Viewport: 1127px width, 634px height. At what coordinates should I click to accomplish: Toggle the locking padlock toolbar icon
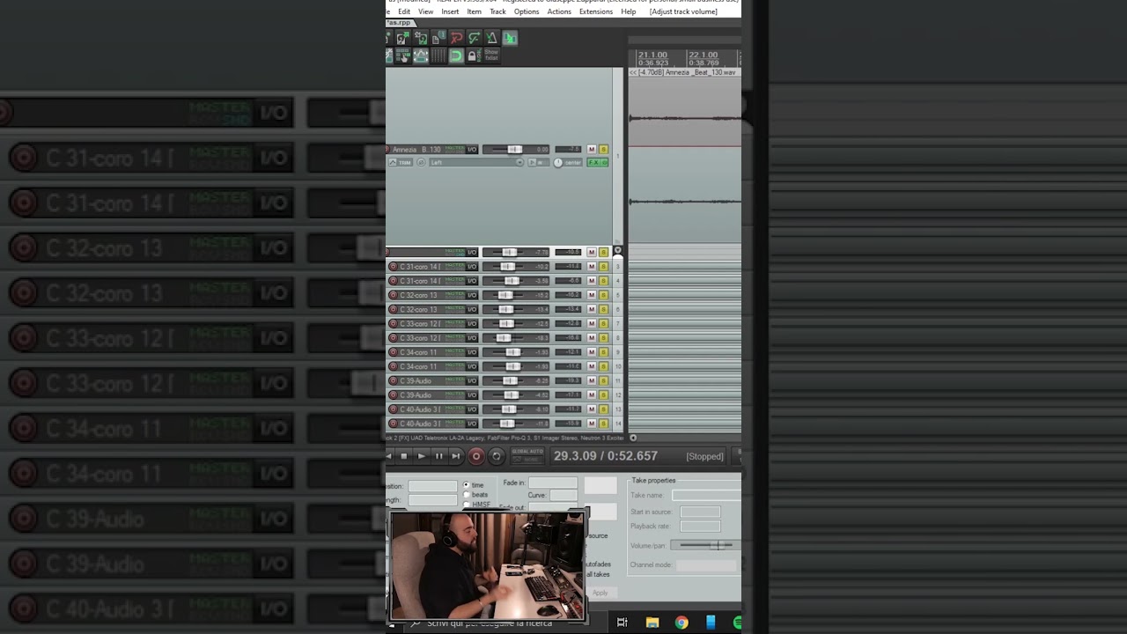[x=472, y=55]
